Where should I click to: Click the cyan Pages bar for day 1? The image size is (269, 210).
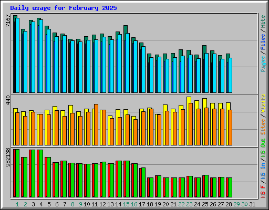point(17,55)
